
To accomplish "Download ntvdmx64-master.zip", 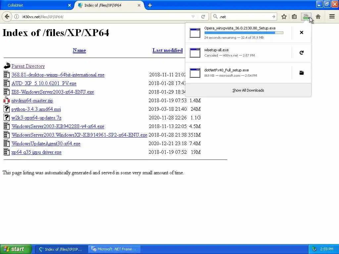I will (32, 101).
